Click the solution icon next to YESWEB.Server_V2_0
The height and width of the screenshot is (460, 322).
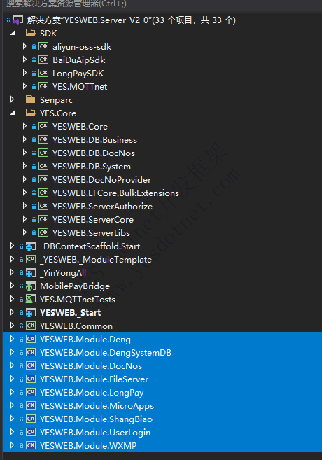[x=18, y=20]
